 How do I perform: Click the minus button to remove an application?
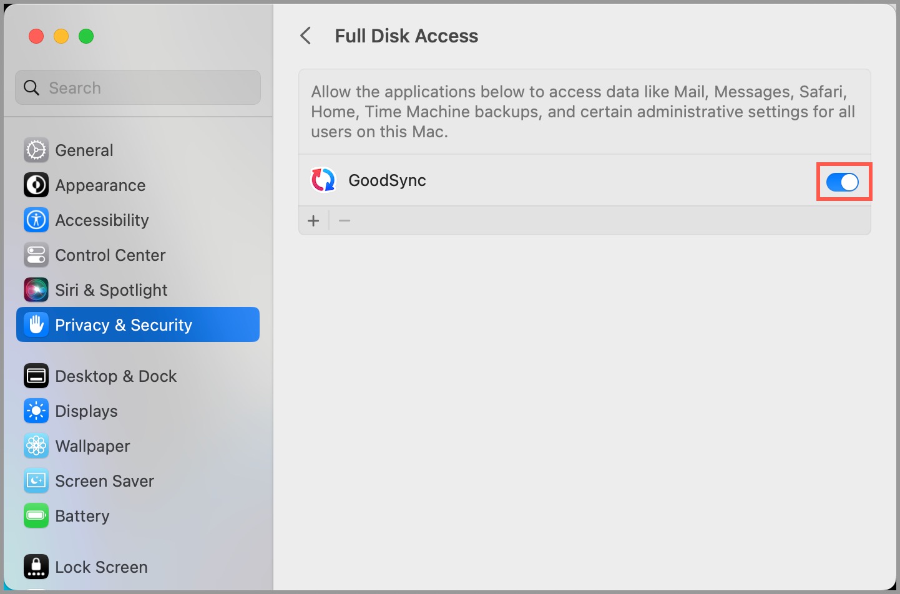point(345,221)
